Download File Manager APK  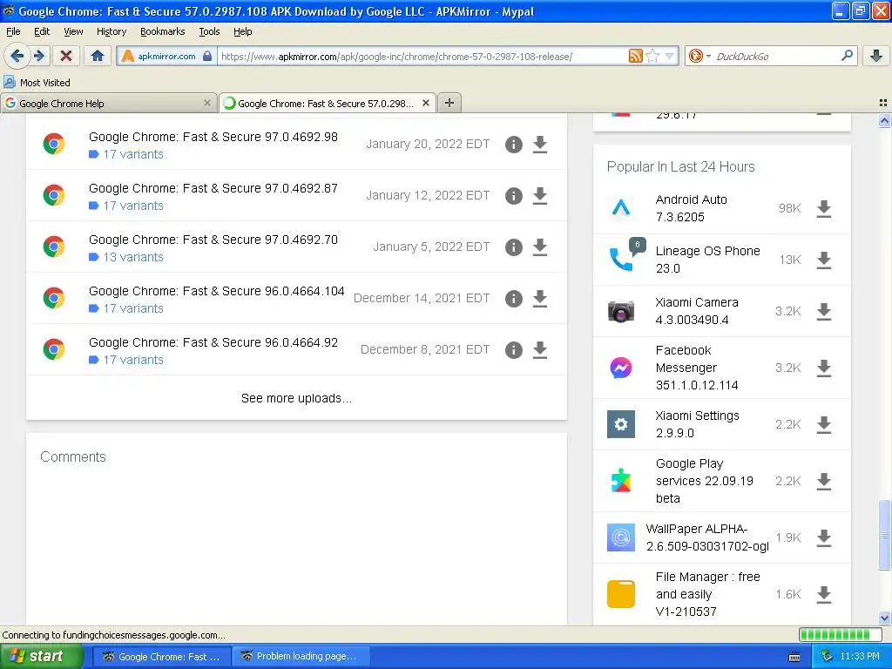824,594
